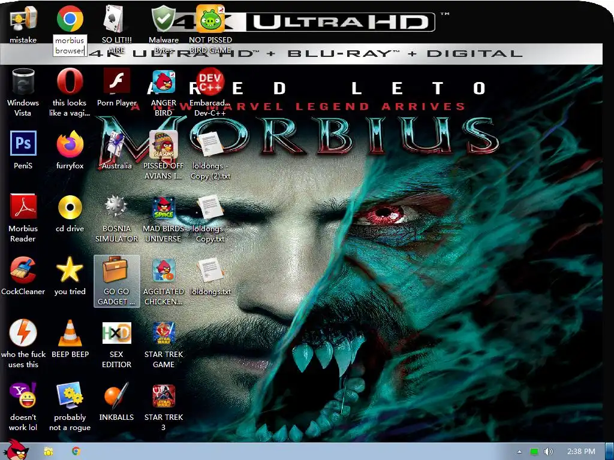614x460 pixels.
Task: Open the 'STAR TREK 3' game icon
Action: 163,396
